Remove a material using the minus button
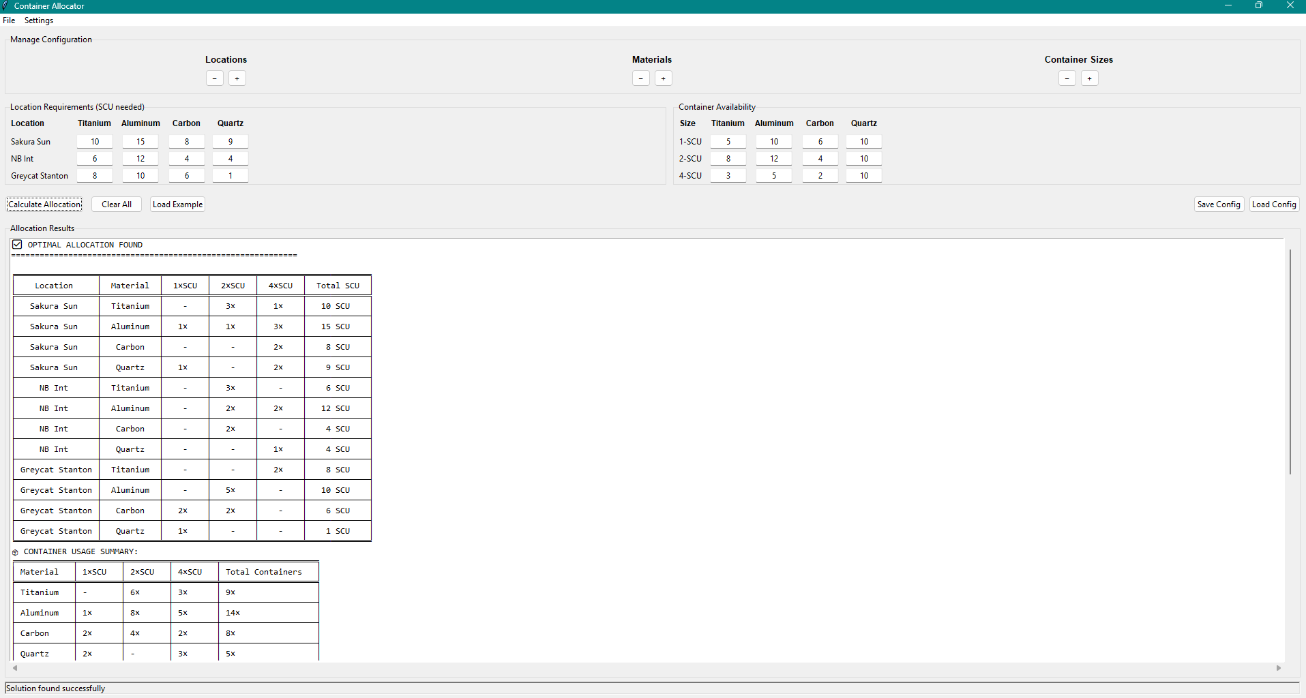The image size is (1306, 698). pyautogui.click(x=641, y=78)
